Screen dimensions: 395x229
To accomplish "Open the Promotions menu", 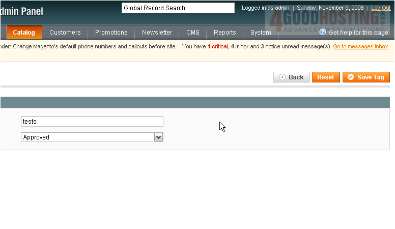I will 111,33.
